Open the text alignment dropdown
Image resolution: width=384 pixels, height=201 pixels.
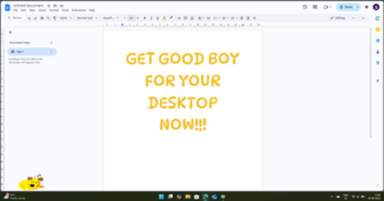click(201, 18)
